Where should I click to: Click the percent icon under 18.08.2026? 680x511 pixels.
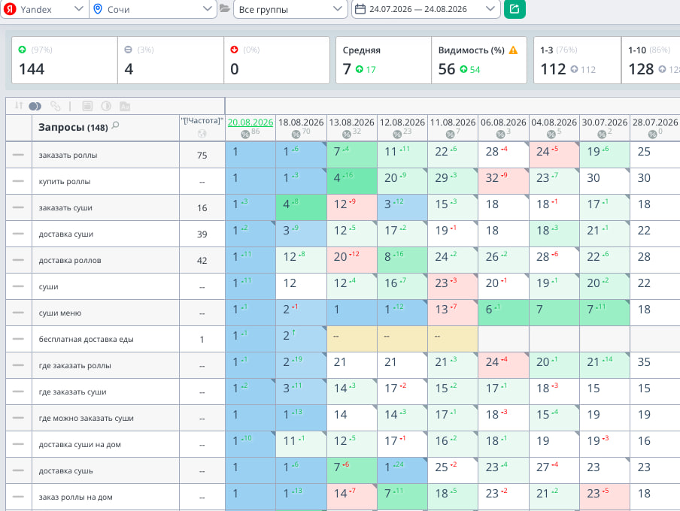296,135
